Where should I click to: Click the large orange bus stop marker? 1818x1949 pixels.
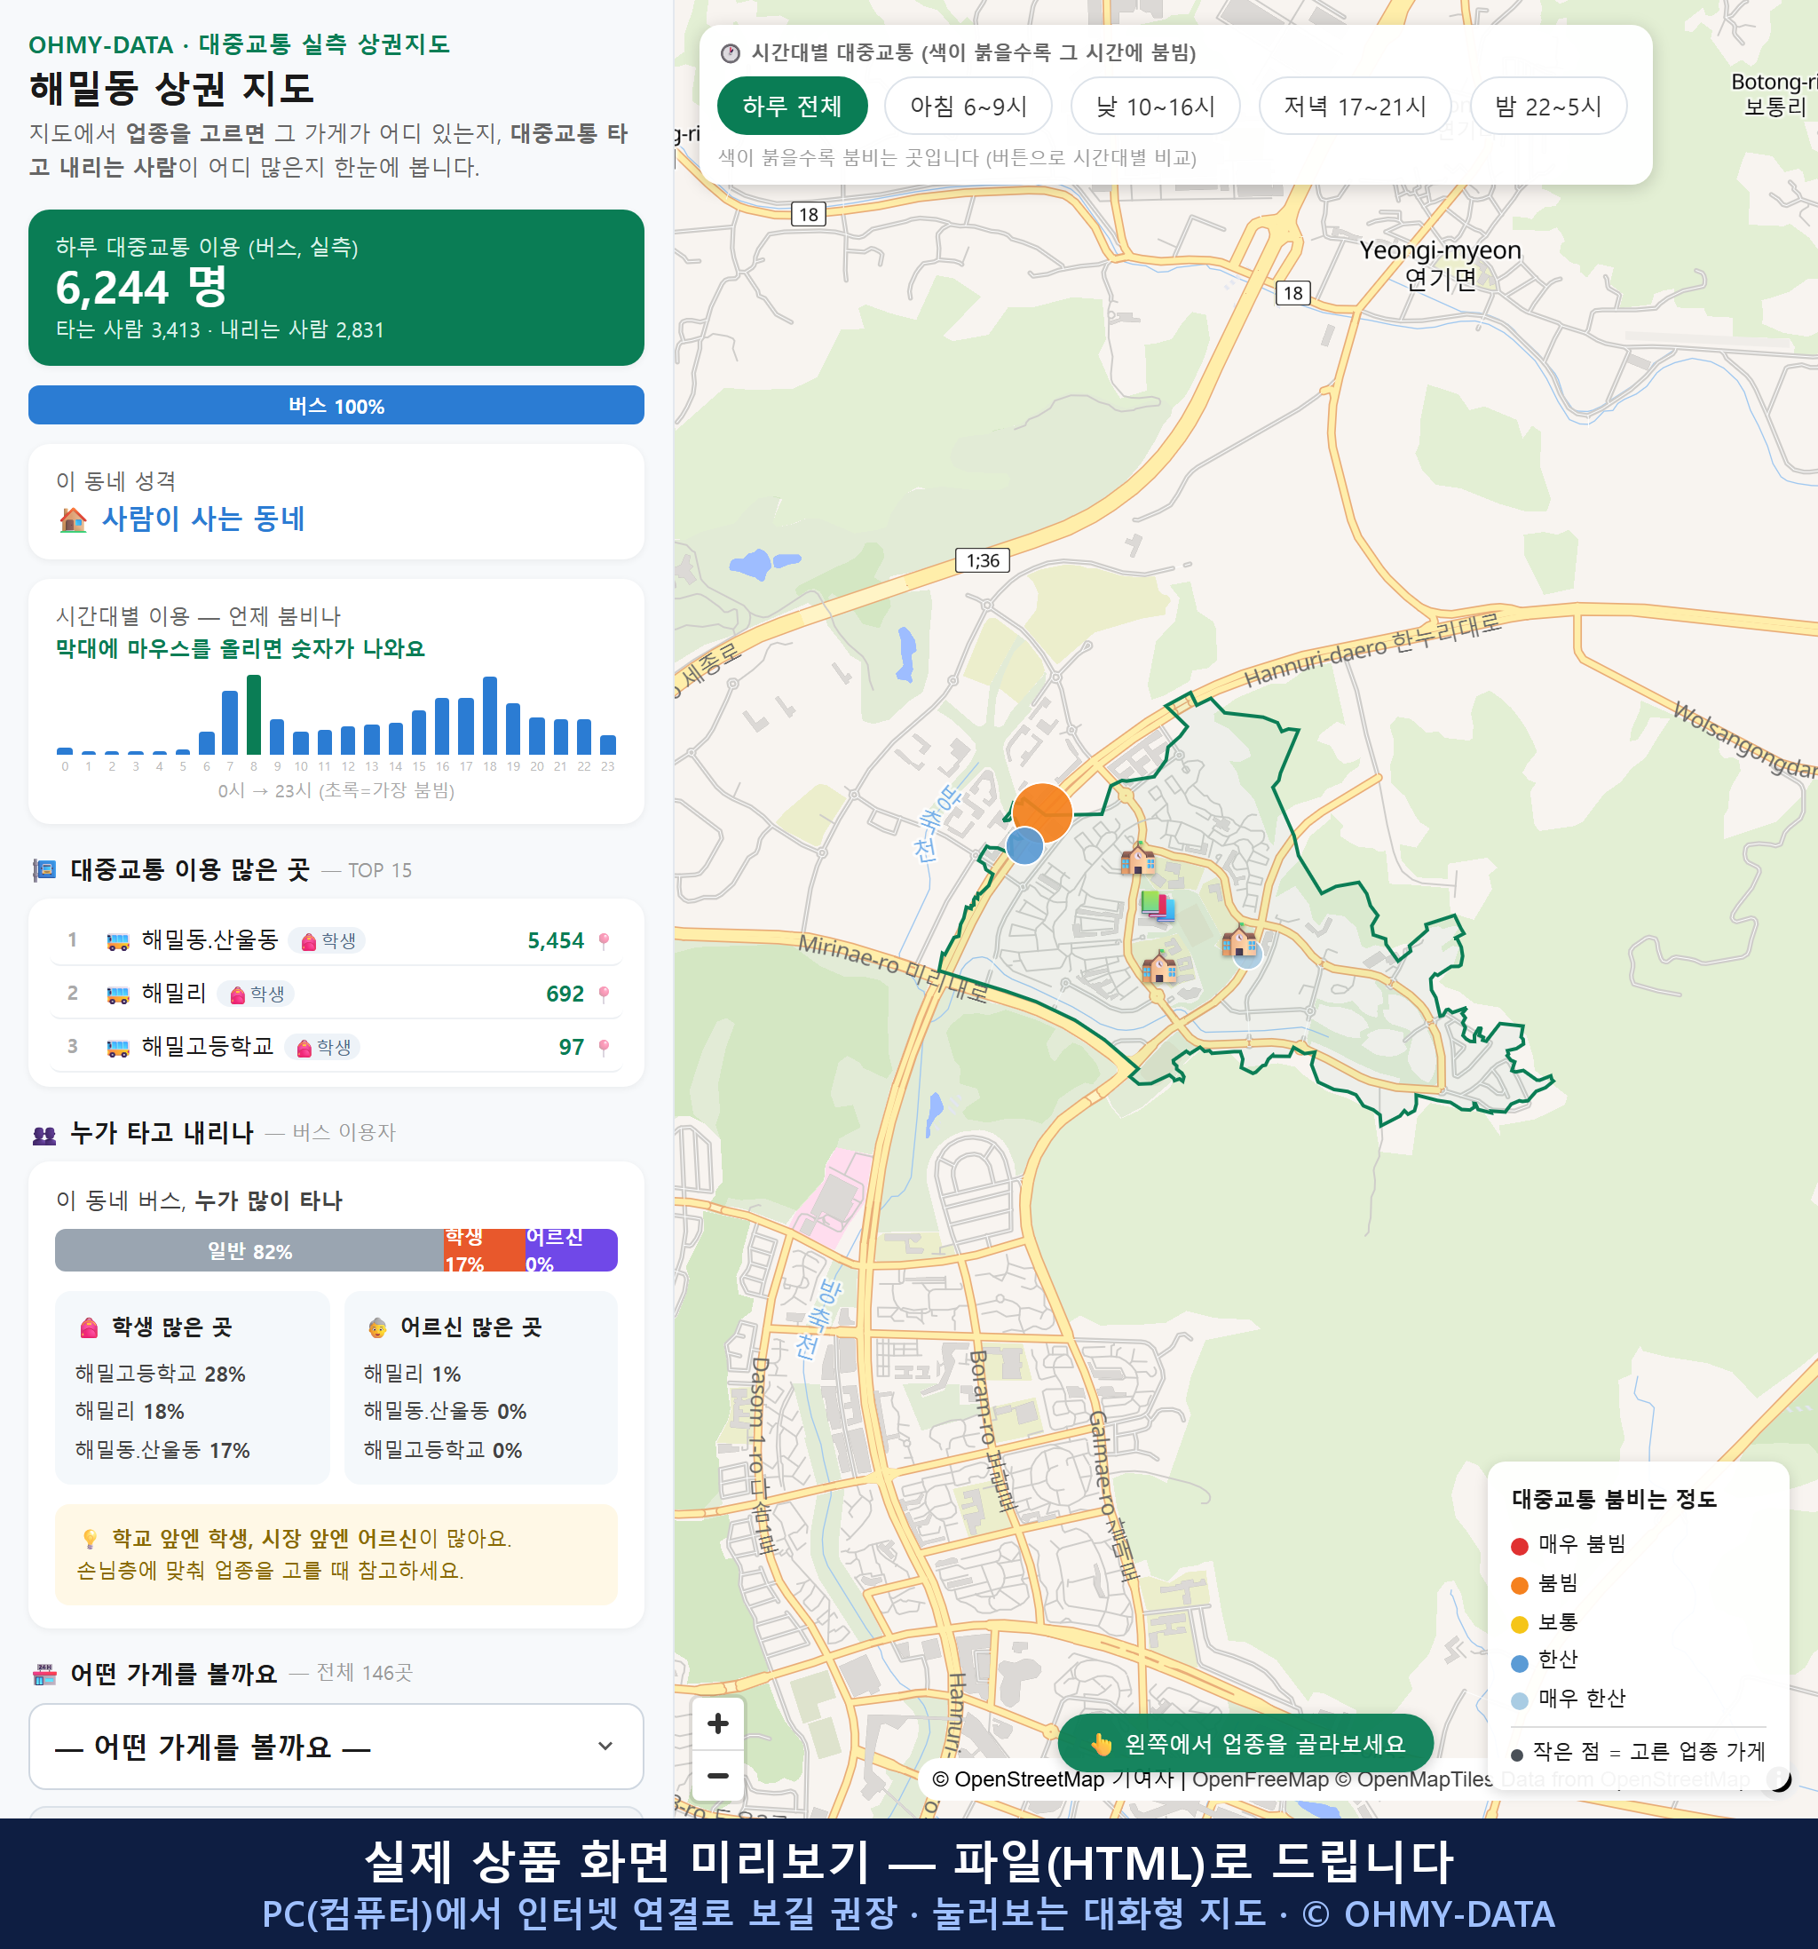click(x=1042, y=812)
